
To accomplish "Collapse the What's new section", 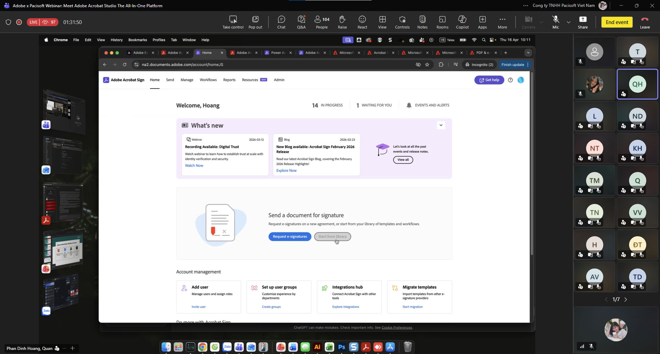I will pyautogui.click(x=441, y=125).
